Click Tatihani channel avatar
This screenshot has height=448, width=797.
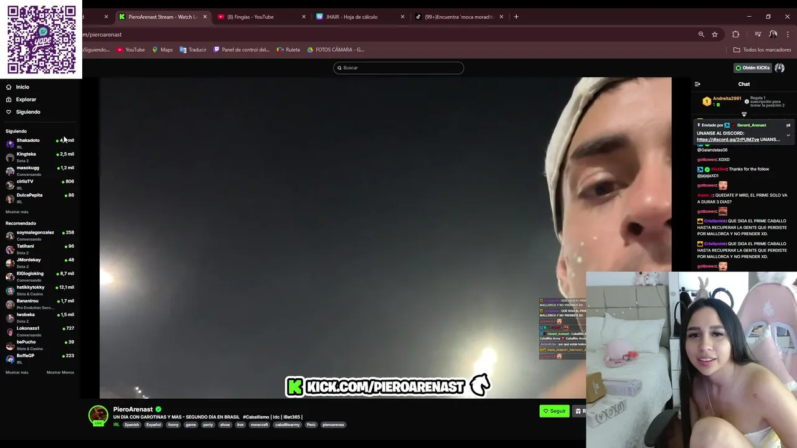10,249
